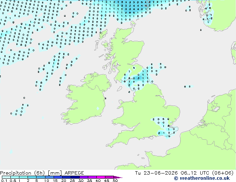This screenshot has width=236, height=182.
Task: Click the 30–35 mm purple legend swatch
Action: point(84,177)
